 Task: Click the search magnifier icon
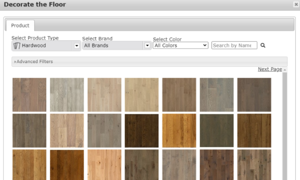[263, 45]
